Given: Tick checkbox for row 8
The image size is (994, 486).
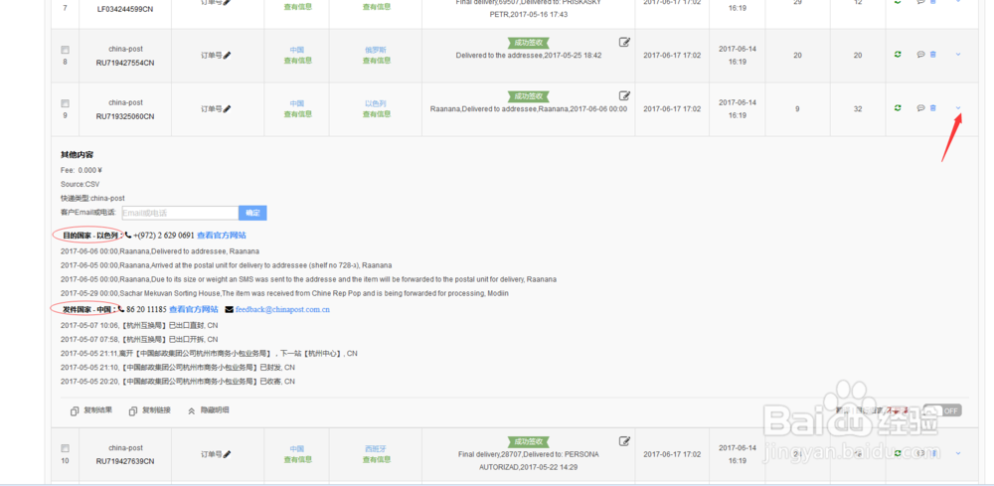Looking at the screenshot, I should point(65,50).
